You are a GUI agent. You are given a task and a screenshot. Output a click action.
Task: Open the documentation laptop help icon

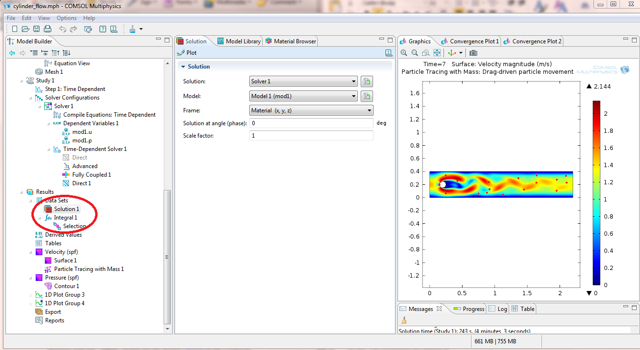[114, 29]
